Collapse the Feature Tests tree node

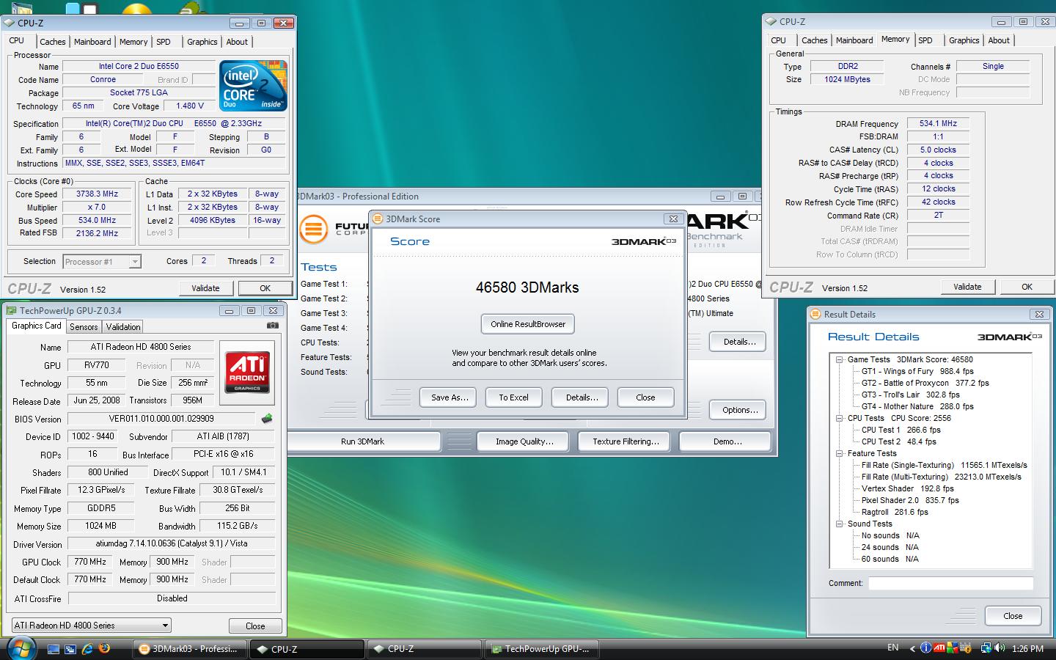(839, 453)
